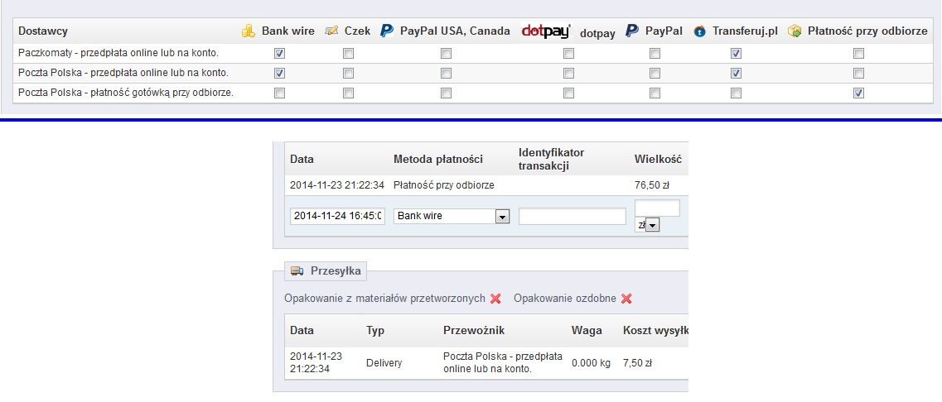Check Czek for Poczta Polska przedpłata row
The height and width of the screenshot is (402, 942).
pyautogui.click(x=348, y=74)
